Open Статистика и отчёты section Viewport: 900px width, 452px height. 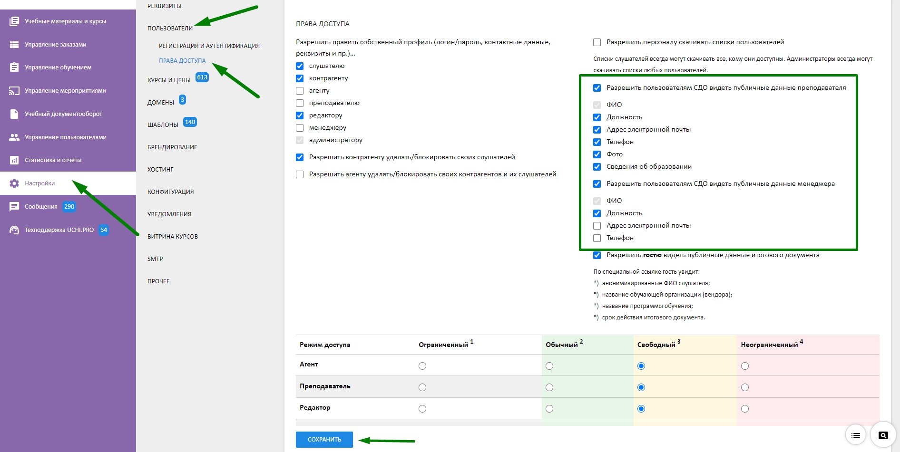[x=53, y=160]
